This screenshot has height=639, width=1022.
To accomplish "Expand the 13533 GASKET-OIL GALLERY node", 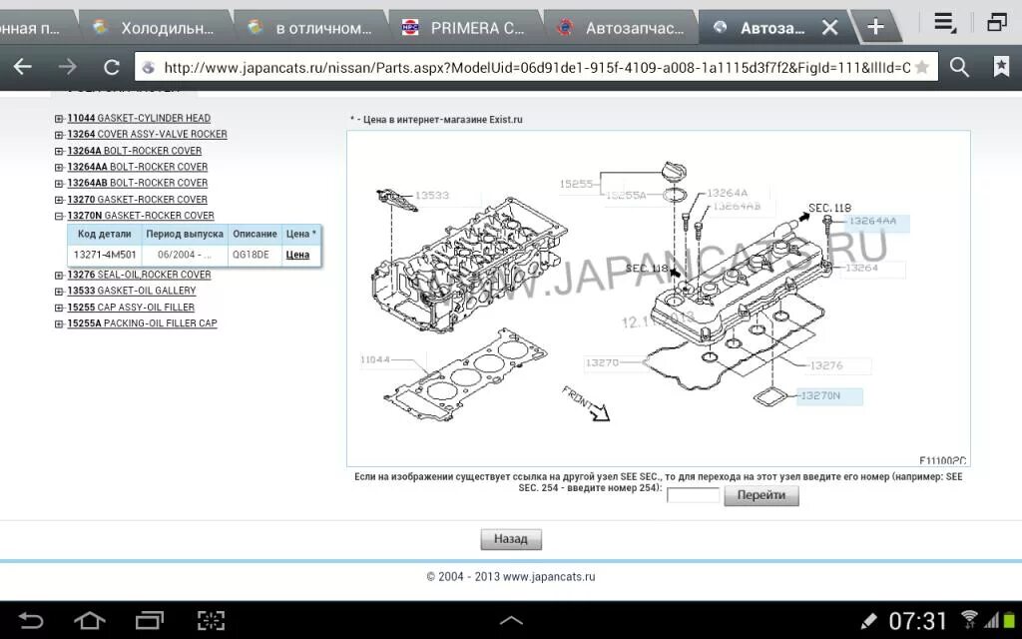I will click(x=59, y=292).
